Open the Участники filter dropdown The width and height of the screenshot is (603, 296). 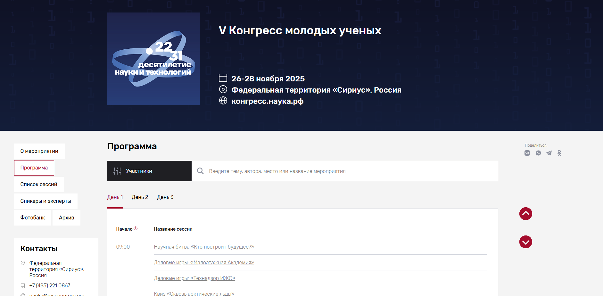tap(149, 171)
